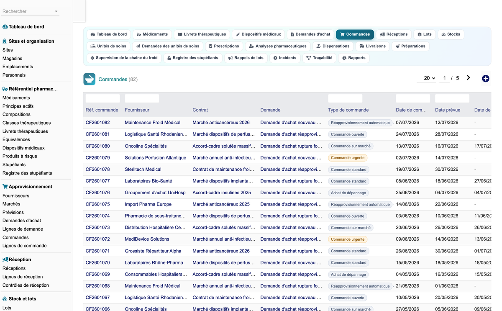Open Principes actifs in sidebar
Screen dimensions: 502x311
click(x=18, y=106)
